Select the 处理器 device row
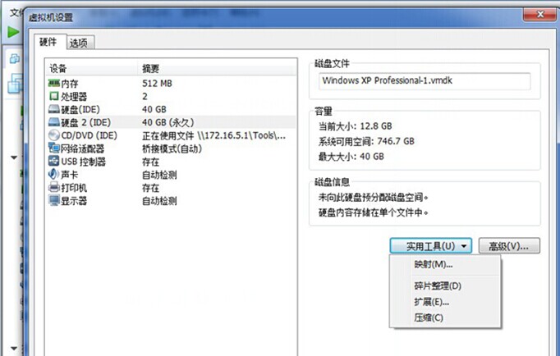Screen dimensions: 560x356 (x=171, y=96)
